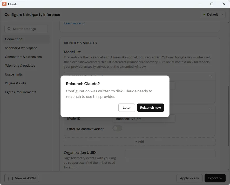Toggle Offer 1M-context variant switch
Screen dimensions: 230x185
point(117,128)
